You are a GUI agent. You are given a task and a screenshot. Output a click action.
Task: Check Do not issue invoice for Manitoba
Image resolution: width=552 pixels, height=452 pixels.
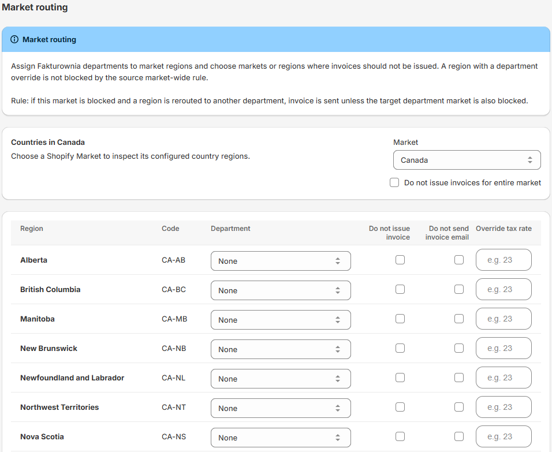[x=400, y=319]
